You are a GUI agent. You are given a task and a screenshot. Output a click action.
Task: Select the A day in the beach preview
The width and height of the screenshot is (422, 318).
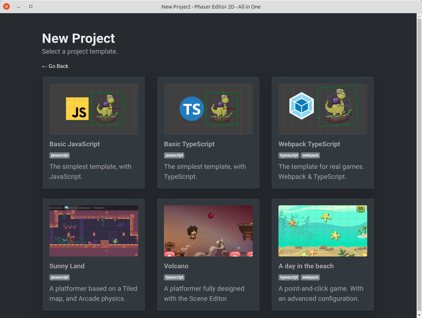[x=323, y=231]
